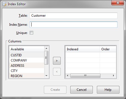Click right arrow of Indexed horizontal scrollbar
This screenshot has height=99, width=126.
click(x=114, y=75)
